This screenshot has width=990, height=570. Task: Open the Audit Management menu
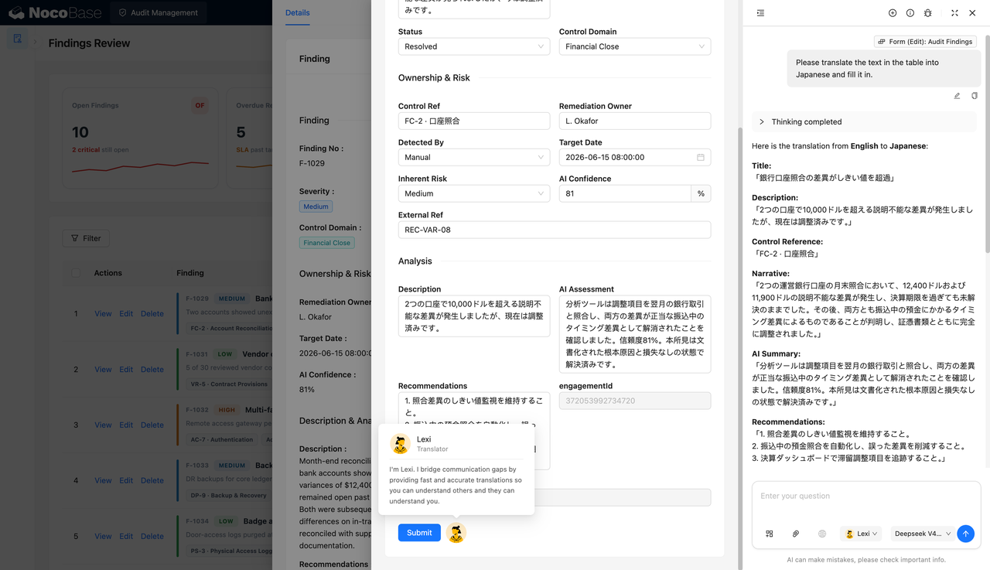158,12
